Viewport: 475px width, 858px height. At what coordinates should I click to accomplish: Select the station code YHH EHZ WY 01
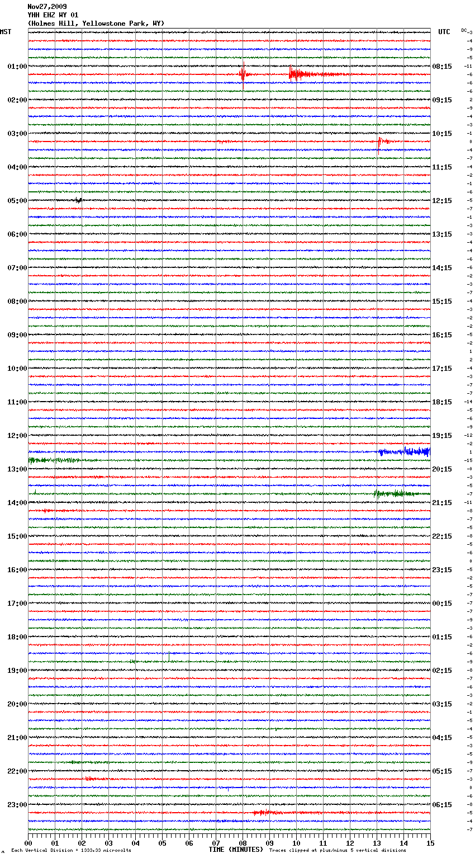(53, 15)
